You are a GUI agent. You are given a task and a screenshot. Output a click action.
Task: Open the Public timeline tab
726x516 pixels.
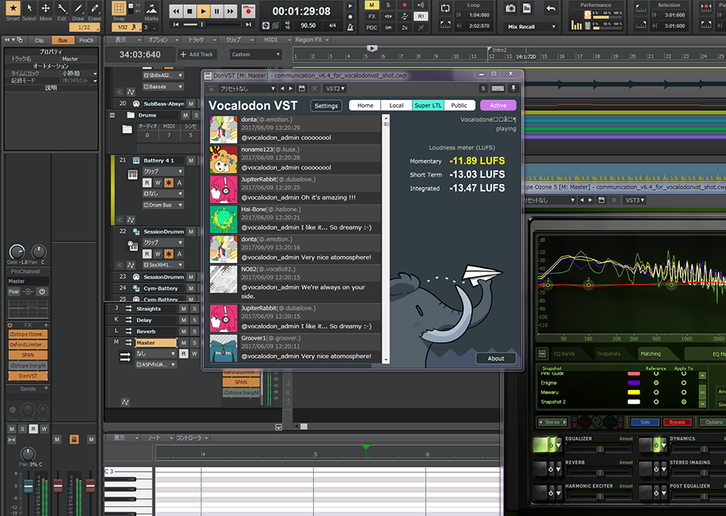[x=459, y=105]
